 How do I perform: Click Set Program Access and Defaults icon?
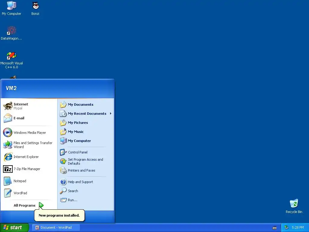(63, 162)
